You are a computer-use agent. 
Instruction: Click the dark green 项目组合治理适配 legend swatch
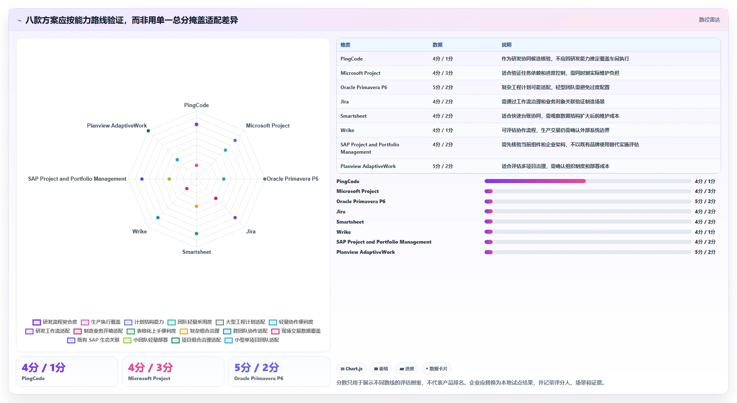click(176, 340)
